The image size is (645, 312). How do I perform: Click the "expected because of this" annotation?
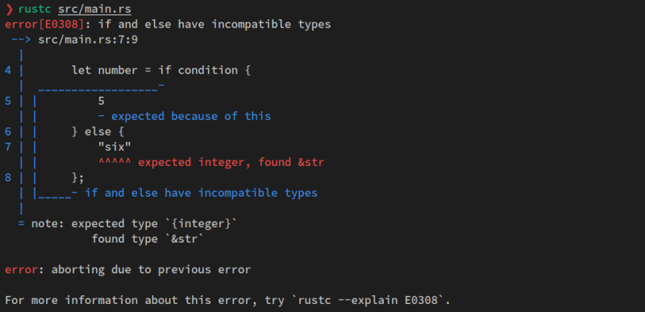(191, 117)
